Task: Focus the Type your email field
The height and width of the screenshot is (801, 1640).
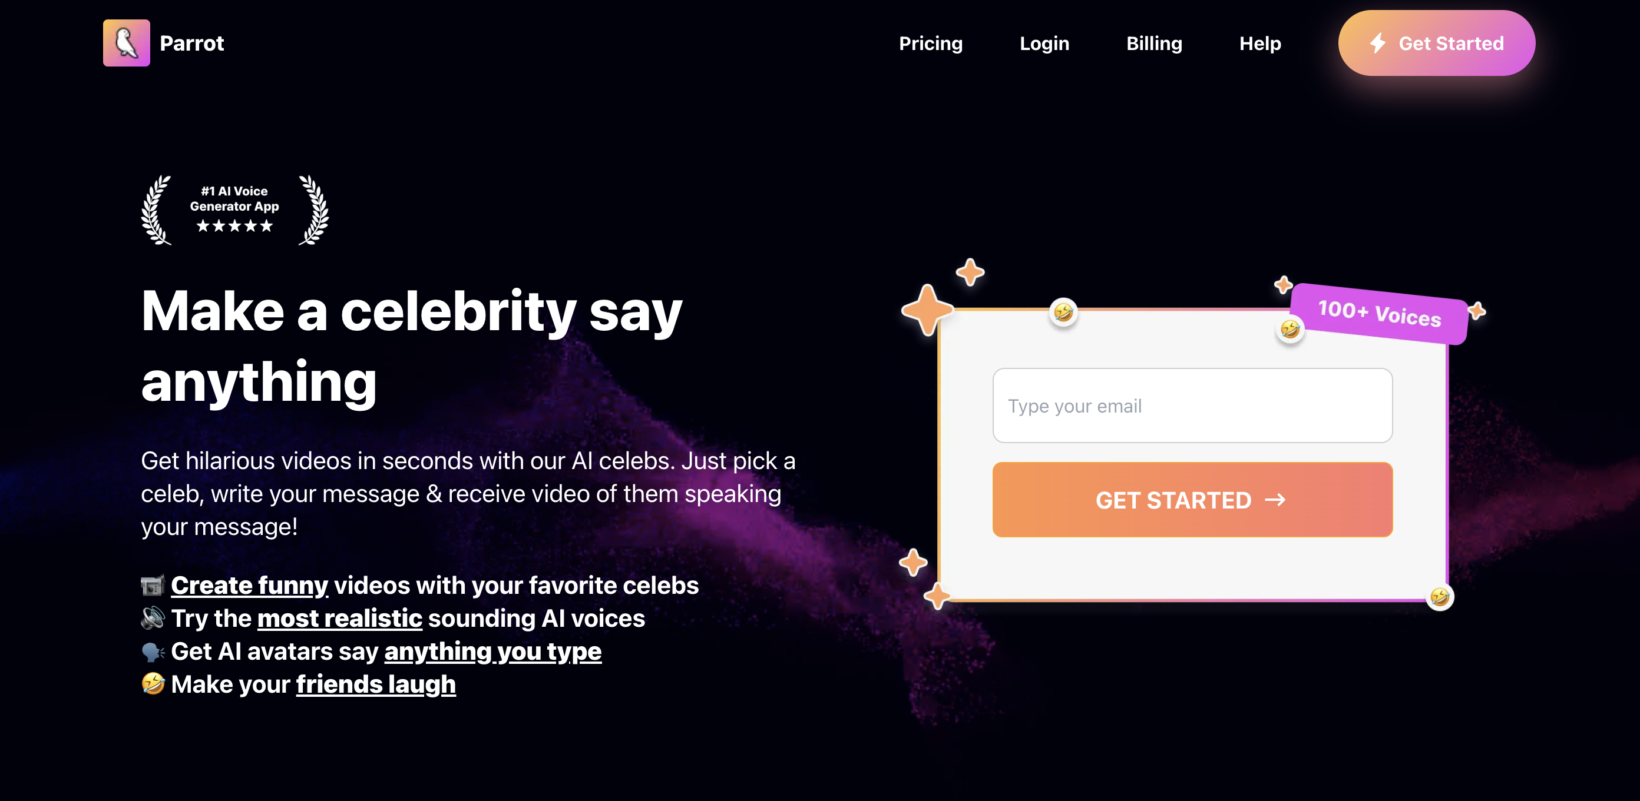Action: pyautogui.click(x=1192, y=406)
